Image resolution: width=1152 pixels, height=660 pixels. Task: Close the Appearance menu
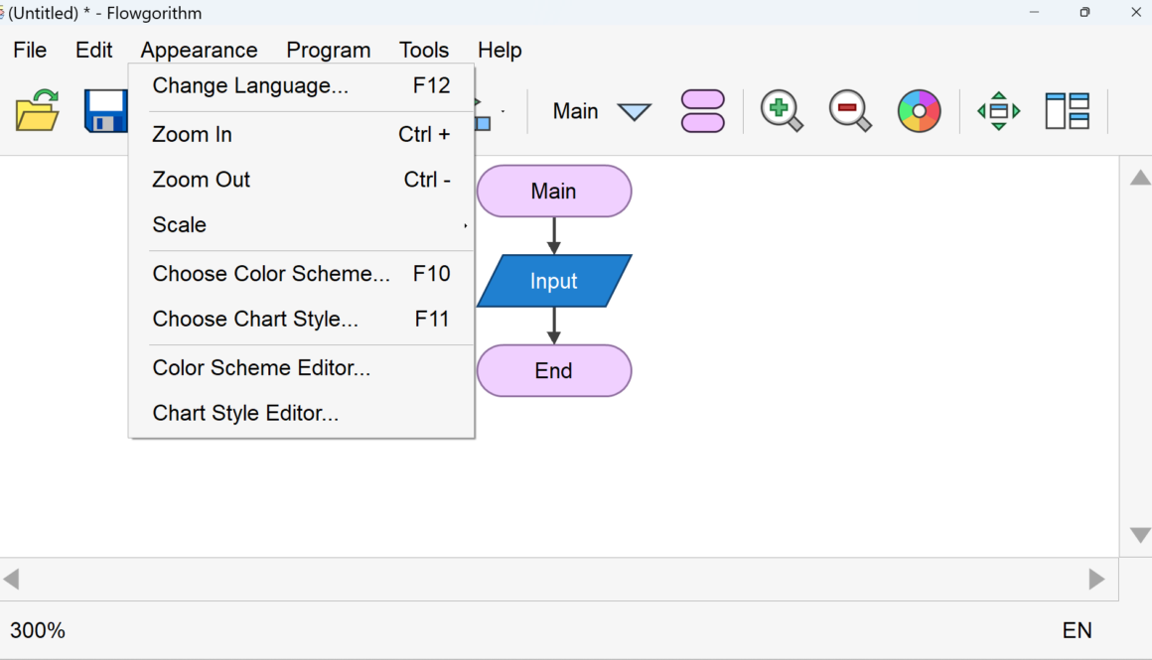coord(199,50)
